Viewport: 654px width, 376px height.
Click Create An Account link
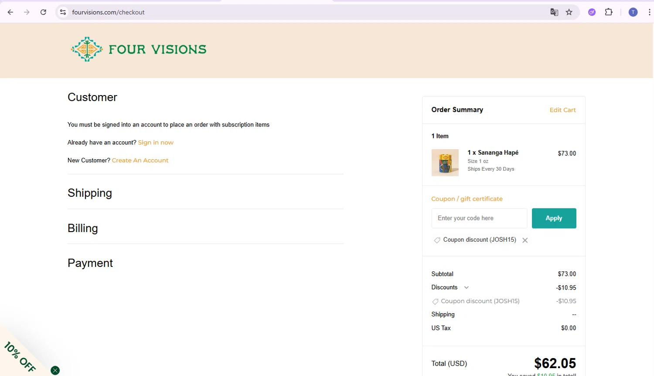140,161
